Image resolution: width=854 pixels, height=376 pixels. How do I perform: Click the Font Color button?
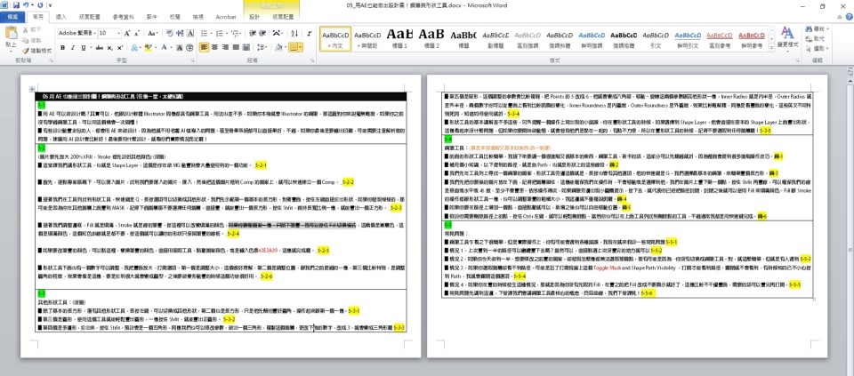point(164,47)
